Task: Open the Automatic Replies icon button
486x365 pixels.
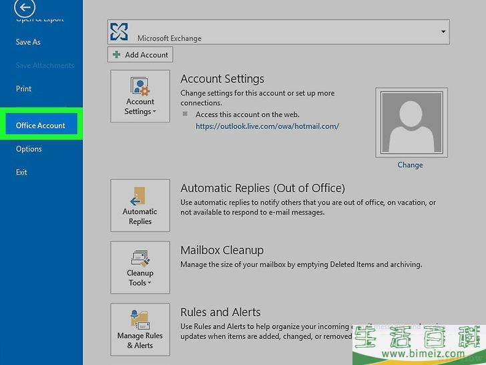Action: pos(140,206)
